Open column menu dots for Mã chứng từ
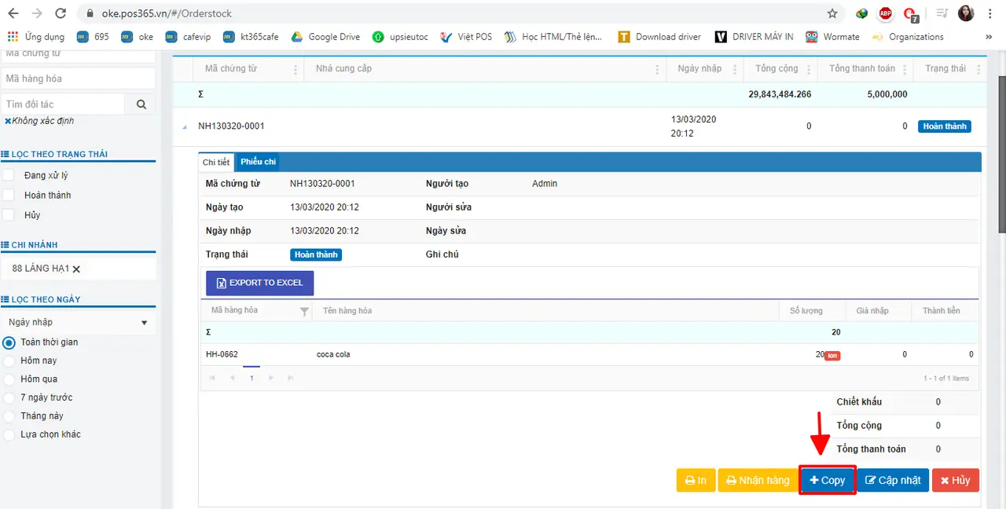This screenshot has width=1006, height=509. point(296,69)
